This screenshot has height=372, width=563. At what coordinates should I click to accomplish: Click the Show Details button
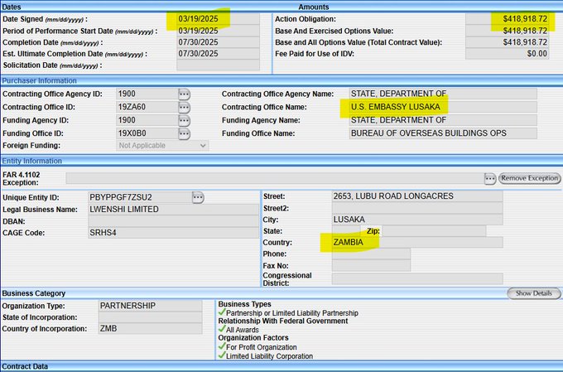click(534, 293)
